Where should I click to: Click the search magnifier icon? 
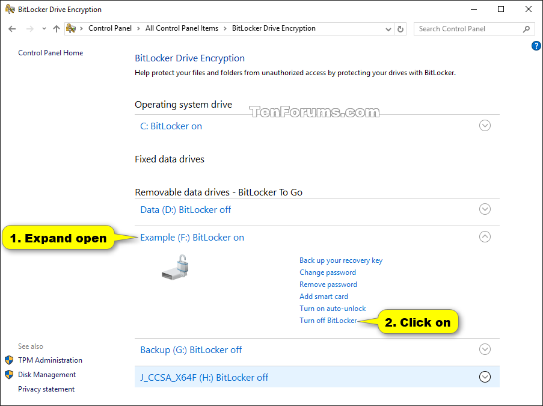click(x=526, y=29)
